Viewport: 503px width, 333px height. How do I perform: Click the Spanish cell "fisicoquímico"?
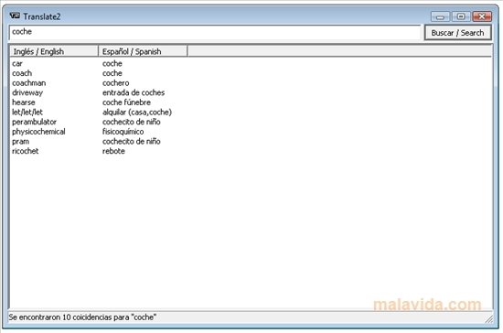pos(123,132)
